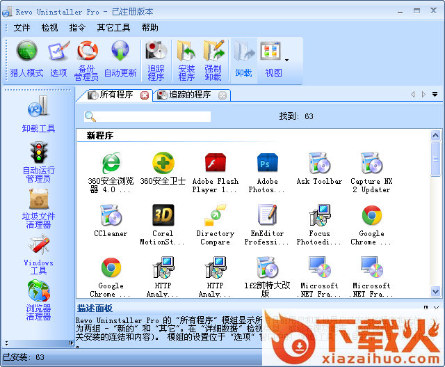Image resolution: width=445 pixels, height=367 pixels.
Task: Click the 卸载 uninstall toolbar button
Action: tap(243, 60)
